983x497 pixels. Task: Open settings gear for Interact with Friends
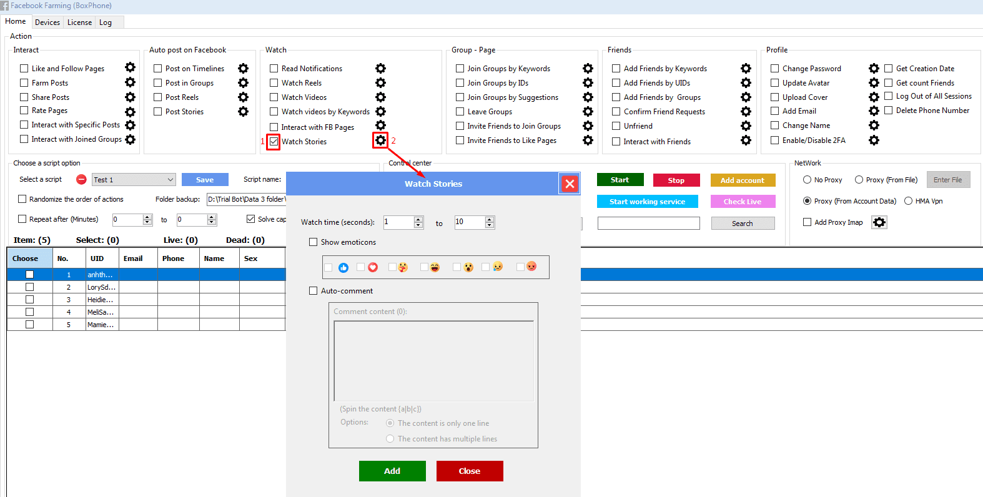coord(746,140)
